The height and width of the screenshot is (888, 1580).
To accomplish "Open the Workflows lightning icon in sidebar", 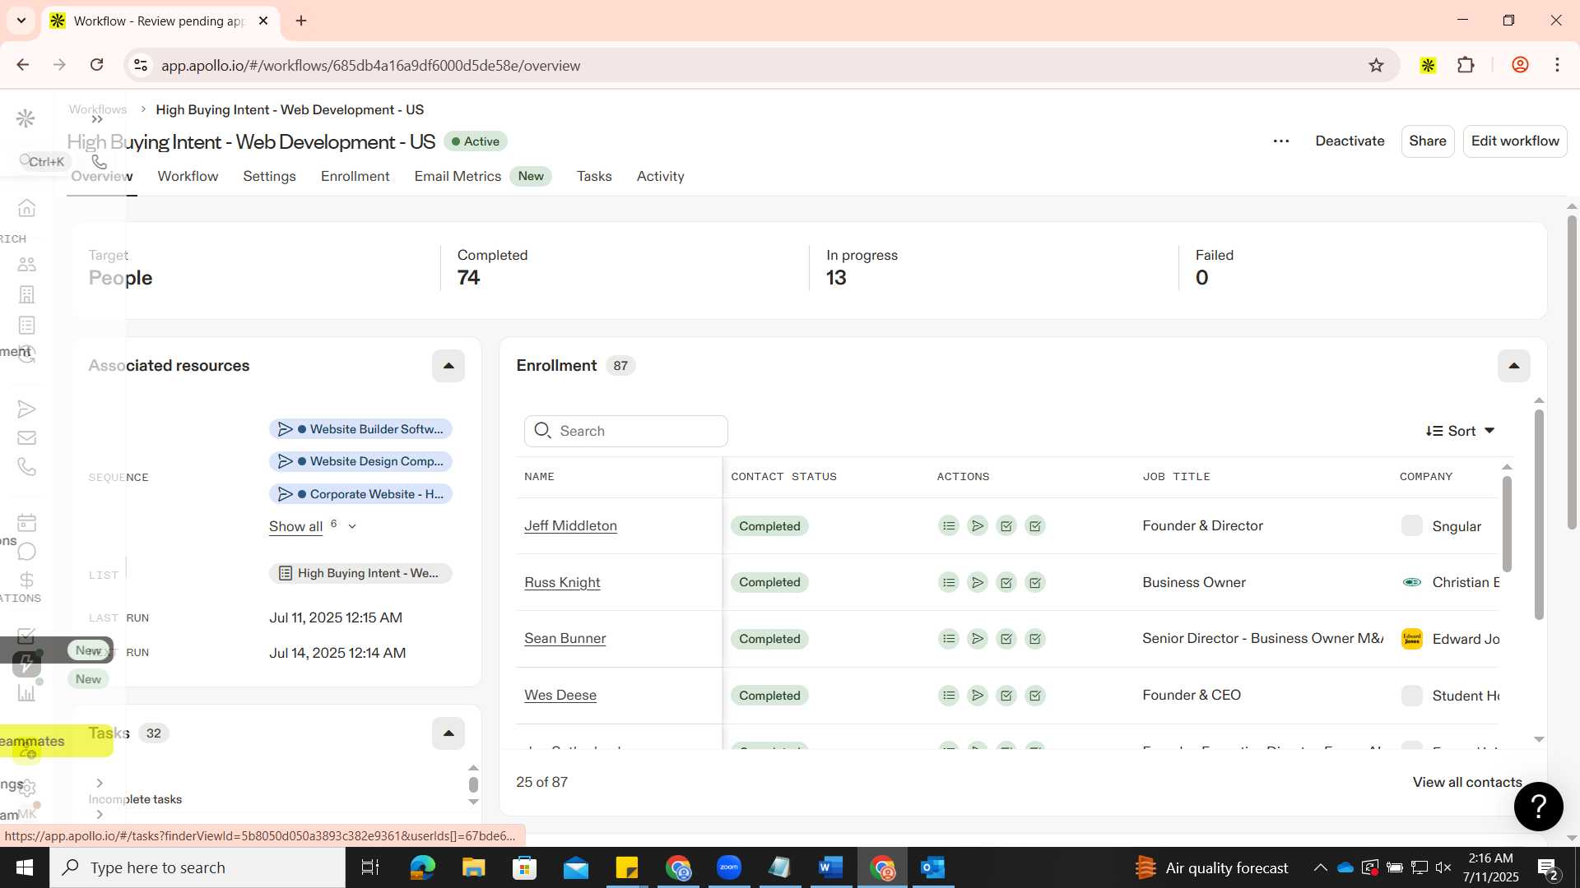I will tap(26, 664).
